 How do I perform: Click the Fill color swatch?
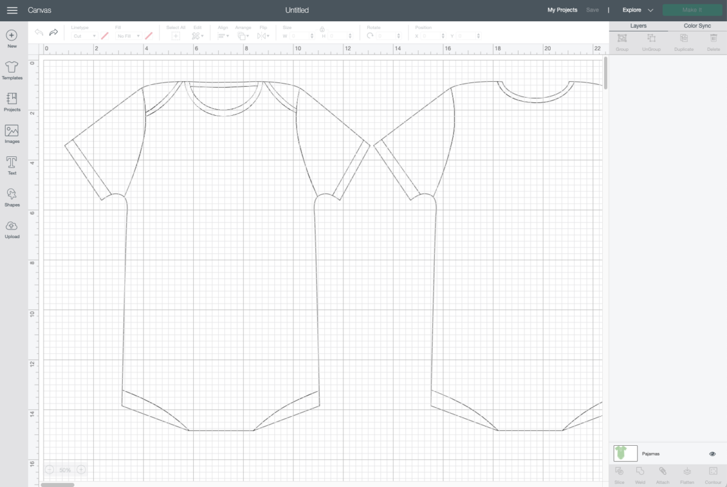click(148, 36)
